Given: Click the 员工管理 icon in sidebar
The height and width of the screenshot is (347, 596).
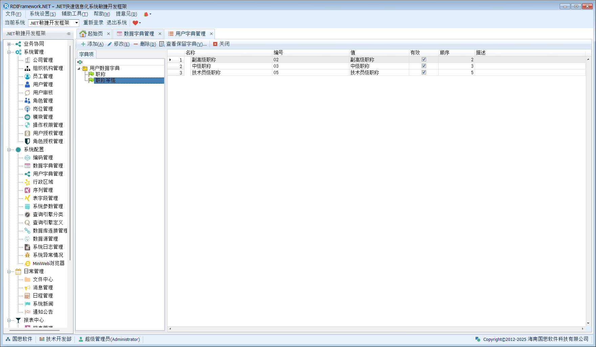Looking at the screenshot, I should (x=27, y=77).
